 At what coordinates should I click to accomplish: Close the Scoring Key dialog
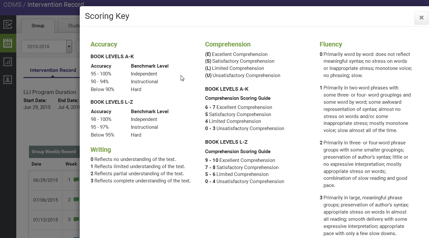[x=421, y=18]
